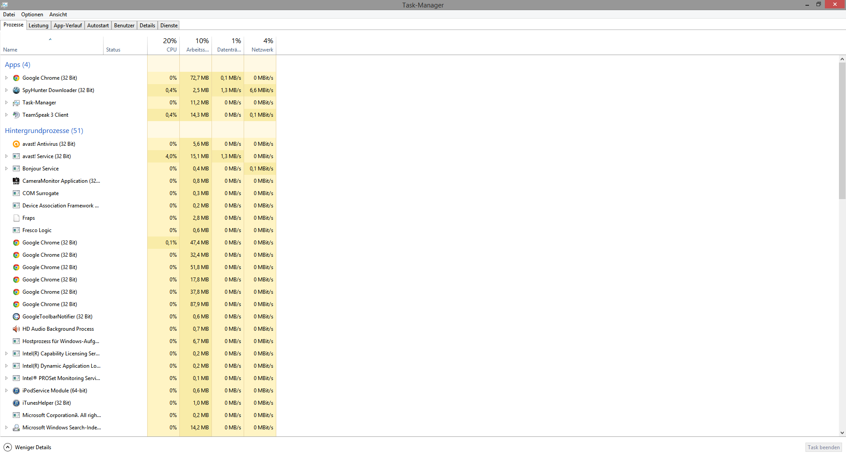Viewport: 846px width, 458px height.
Task: Click the iTunesHelper icon
Action: click(x=16, y=403)
